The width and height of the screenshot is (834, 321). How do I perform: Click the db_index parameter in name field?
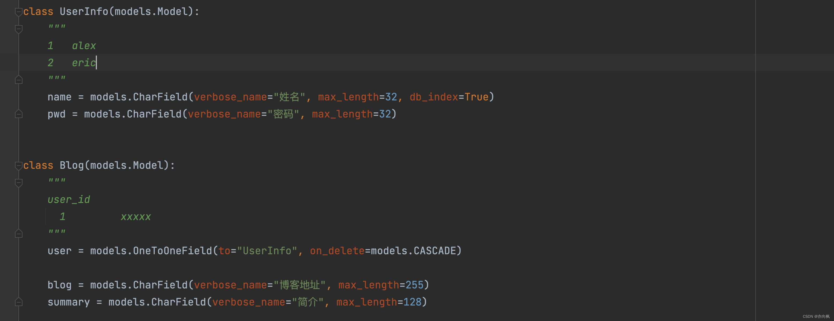point(434,97)
